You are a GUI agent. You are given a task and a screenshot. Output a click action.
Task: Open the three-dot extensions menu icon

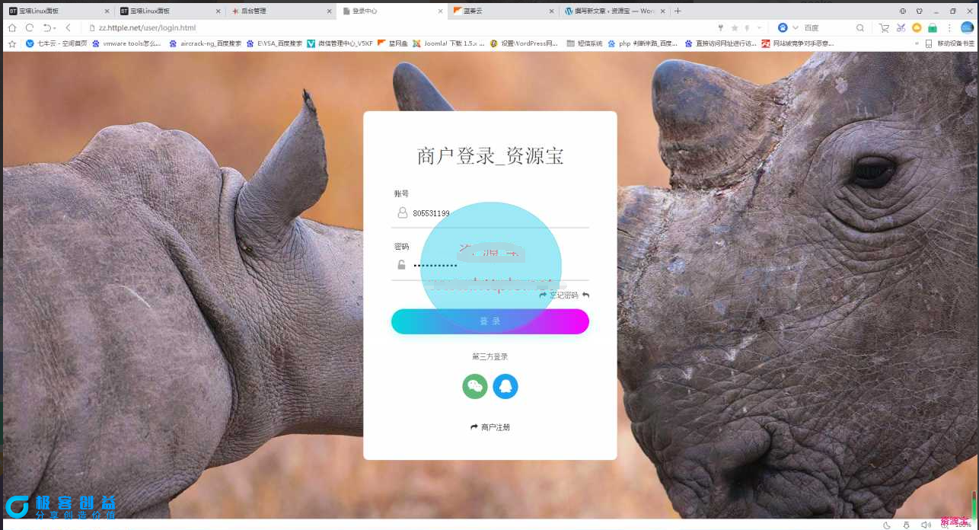point(949,27)
